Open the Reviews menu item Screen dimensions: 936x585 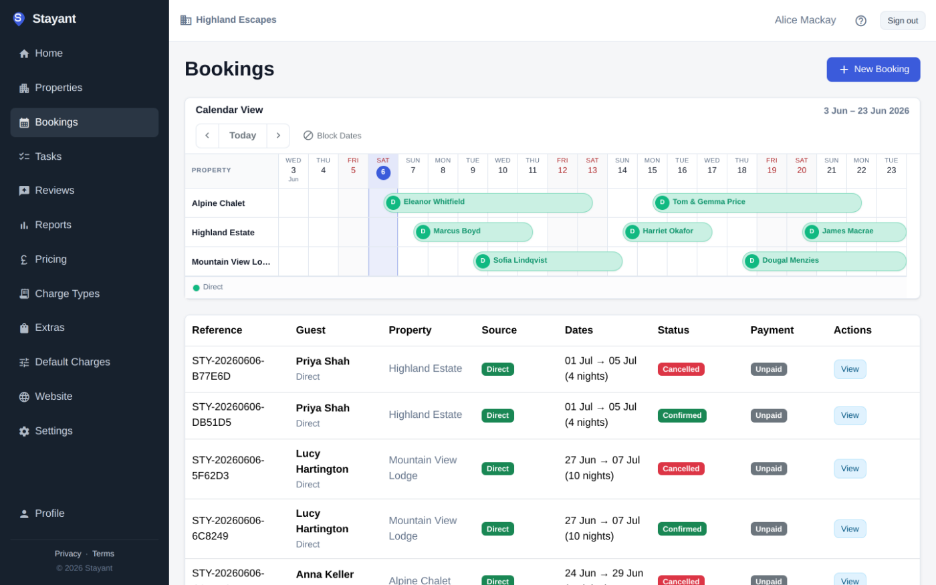(x=84, y=191)
